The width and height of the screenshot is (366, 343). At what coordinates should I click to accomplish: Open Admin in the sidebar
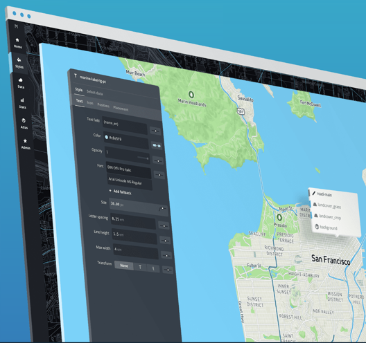[x=26, y=144]
